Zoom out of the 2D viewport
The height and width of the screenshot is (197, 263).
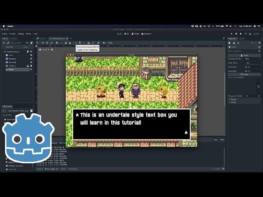[40, 50]
